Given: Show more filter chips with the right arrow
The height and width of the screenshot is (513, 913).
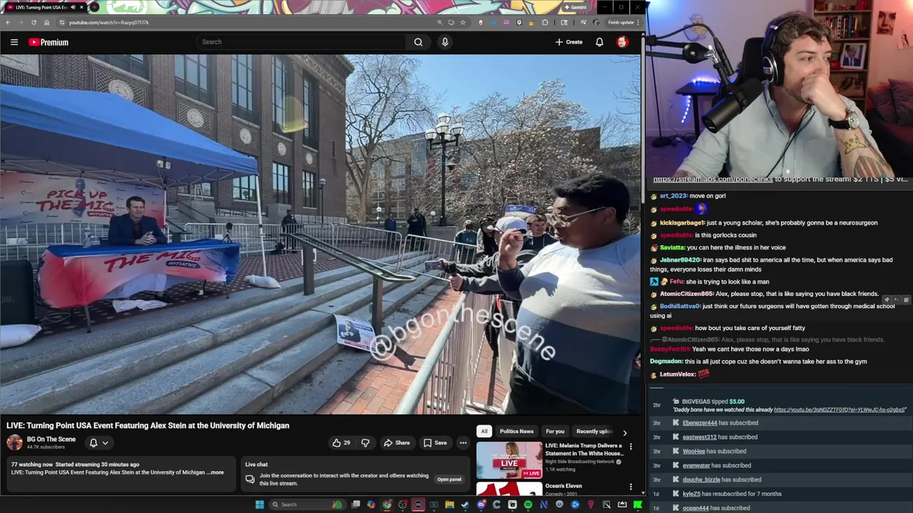Looking at the screenshot, I should (625, 432).
